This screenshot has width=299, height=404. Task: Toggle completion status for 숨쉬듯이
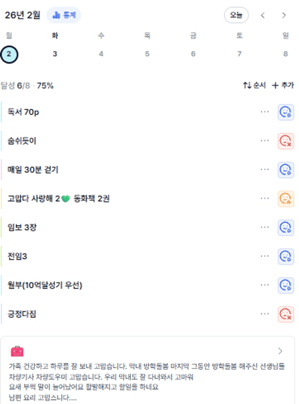pyautogui.click(x=286, y=141)
